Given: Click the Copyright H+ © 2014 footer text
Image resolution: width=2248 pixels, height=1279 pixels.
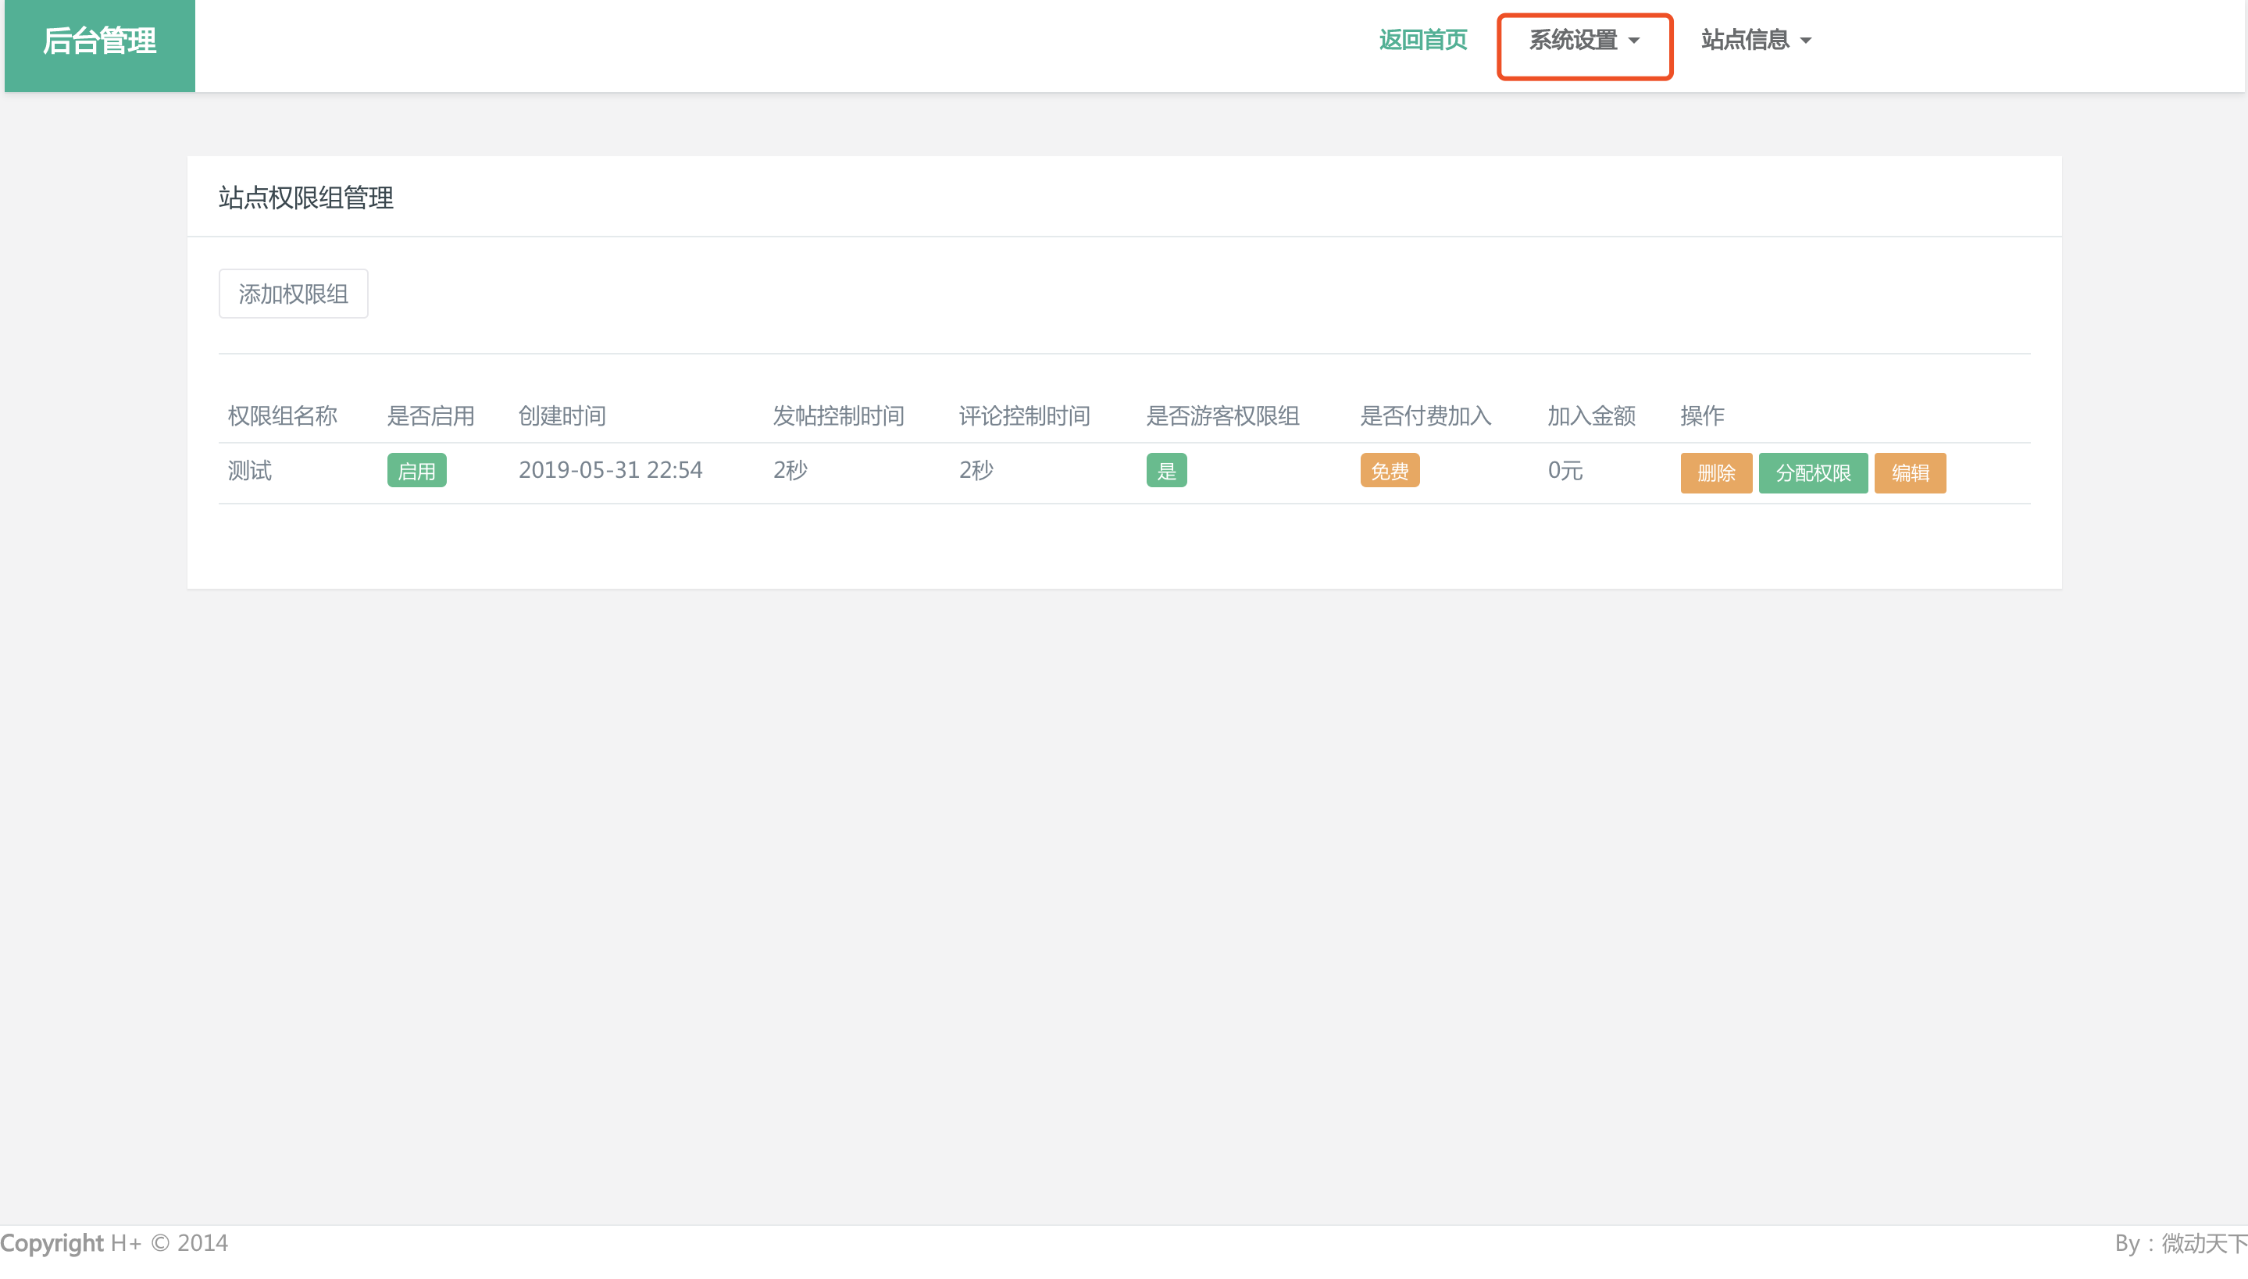Looking at the screenshot, I should [x=114, y=1243].
